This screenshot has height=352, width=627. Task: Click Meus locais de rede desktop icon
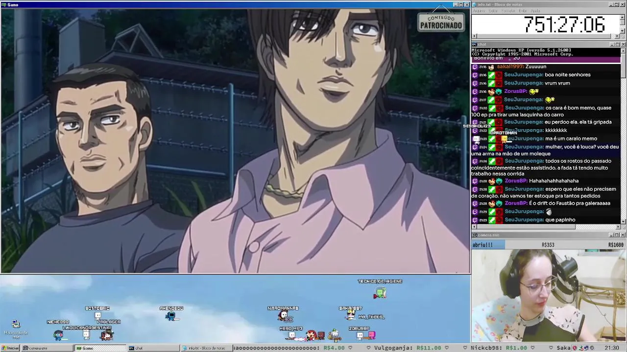click(16, 329)
